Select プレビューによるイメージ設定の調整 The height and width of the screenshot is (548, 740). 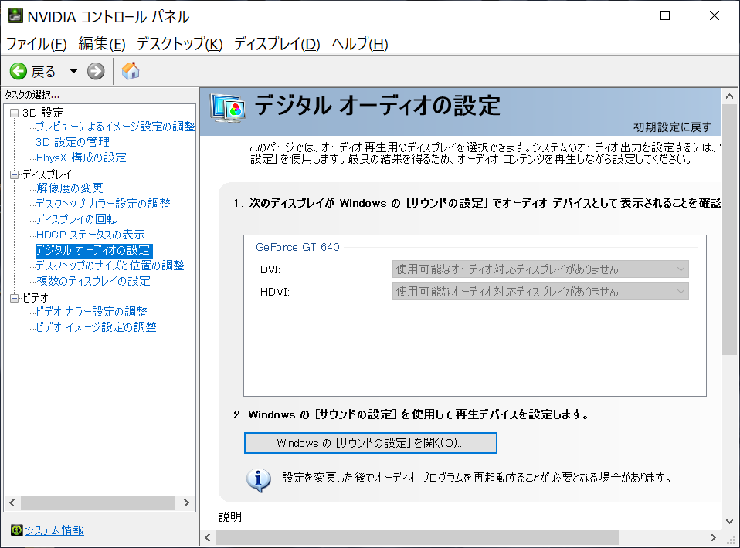pos(116,127)
